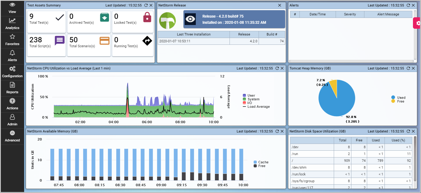The width and height of the screenshot is (421, 193).
Task: Toggle the Load Average legend entry
Action: point(256,107)
